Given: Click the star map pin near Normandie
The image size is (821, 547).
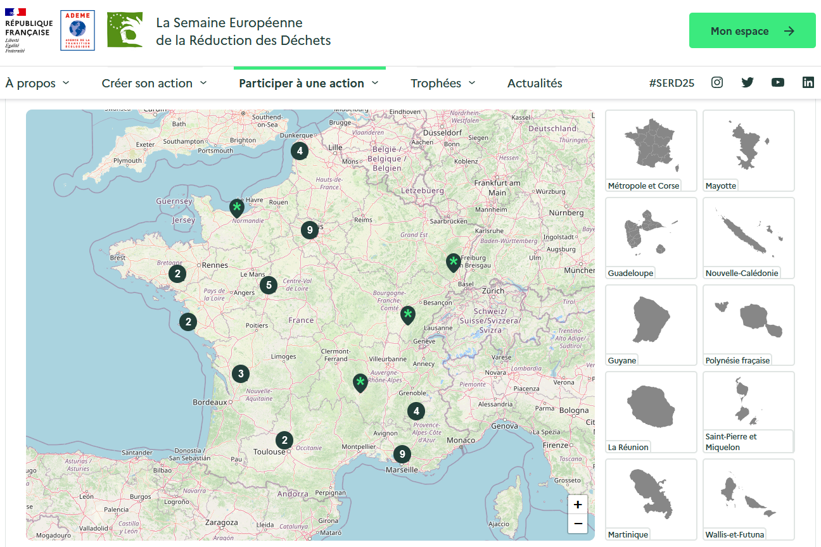Looking at the screenshot, I should pyautogui.click(x=236, y=208).
